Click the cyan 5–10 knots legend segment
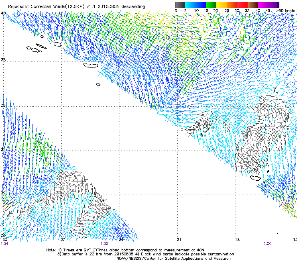The height and width of the screenshot is (261, 297). pyautogui.click(x=190, y=5)
